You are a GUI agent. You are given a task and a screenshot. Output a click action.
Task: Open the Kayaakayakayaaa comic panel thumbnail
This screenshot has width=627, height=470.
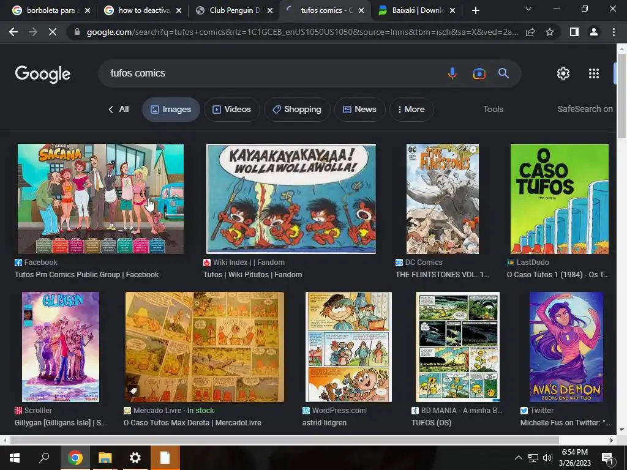click(291, 199)
